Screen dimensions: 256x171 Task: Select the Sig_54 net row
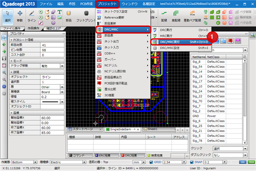tap(216, 66)
